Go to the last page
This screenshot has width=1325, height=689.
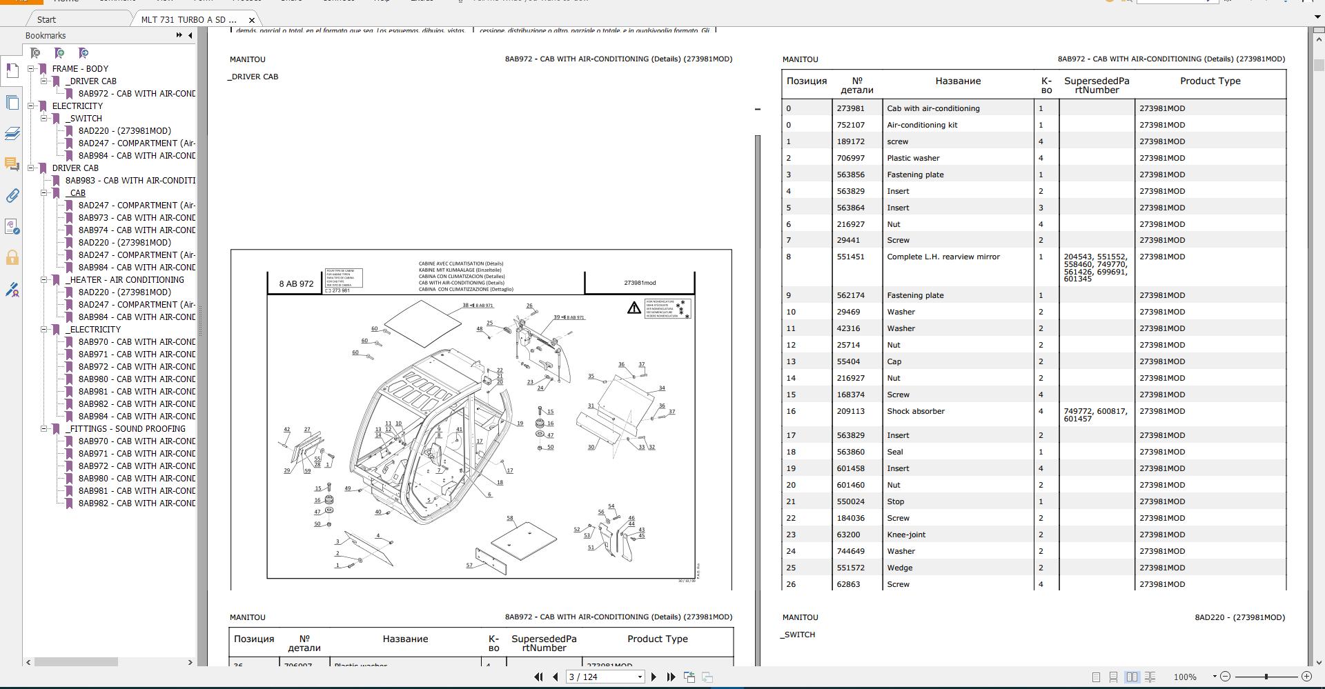[671, 677]
